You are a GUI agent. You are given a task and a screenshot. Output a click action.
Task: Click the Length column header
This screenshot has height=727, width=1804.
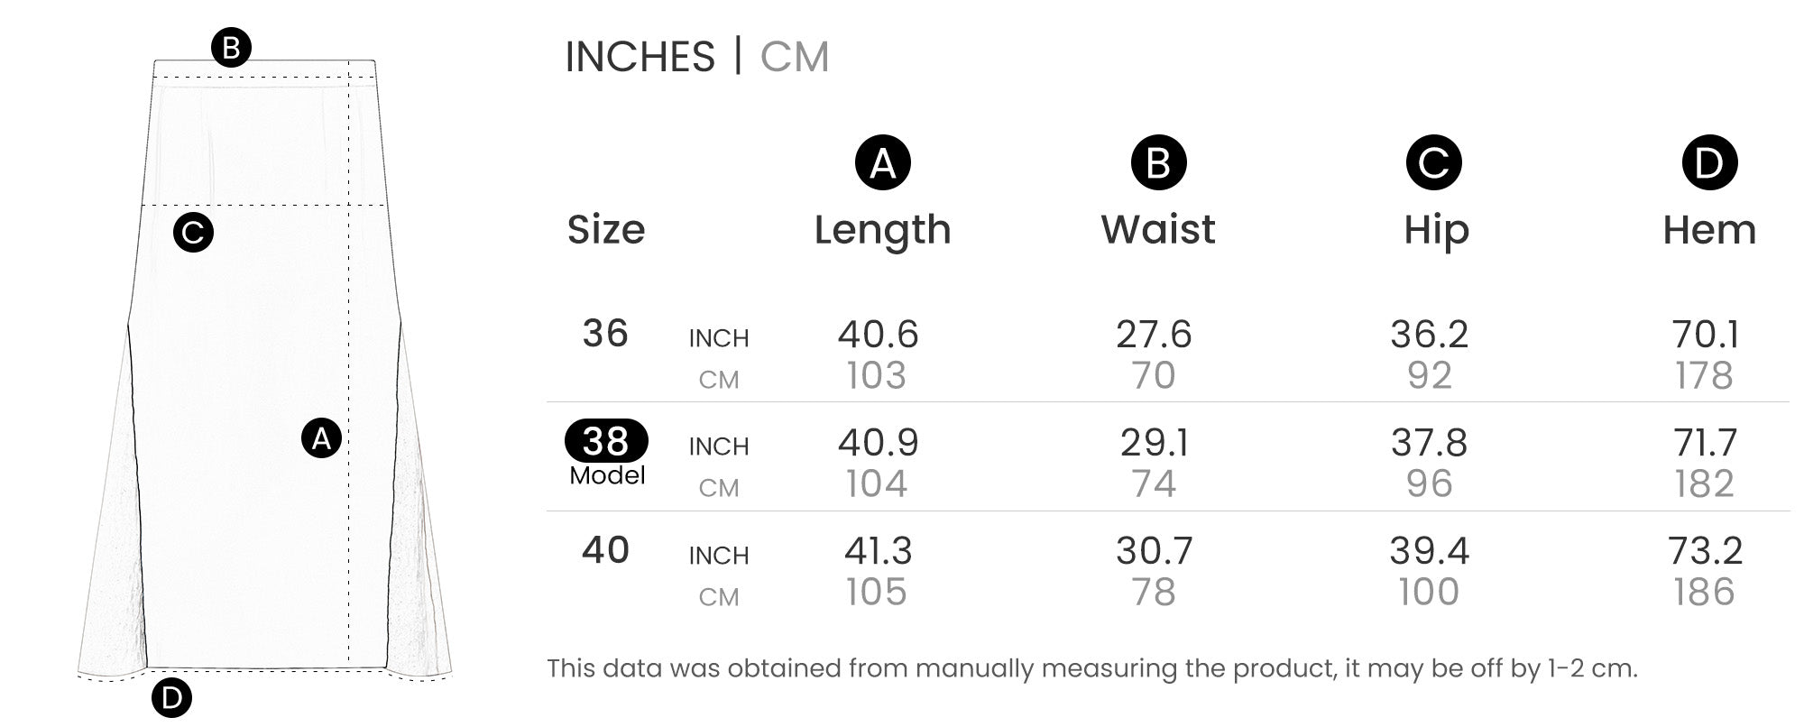click(882, 230)
